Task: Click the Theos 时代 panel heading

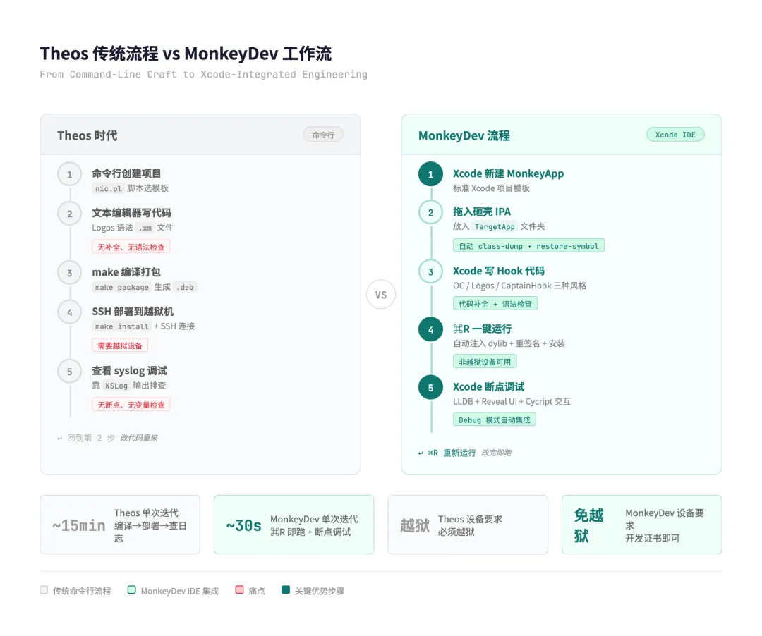Action: coord(87,135)
